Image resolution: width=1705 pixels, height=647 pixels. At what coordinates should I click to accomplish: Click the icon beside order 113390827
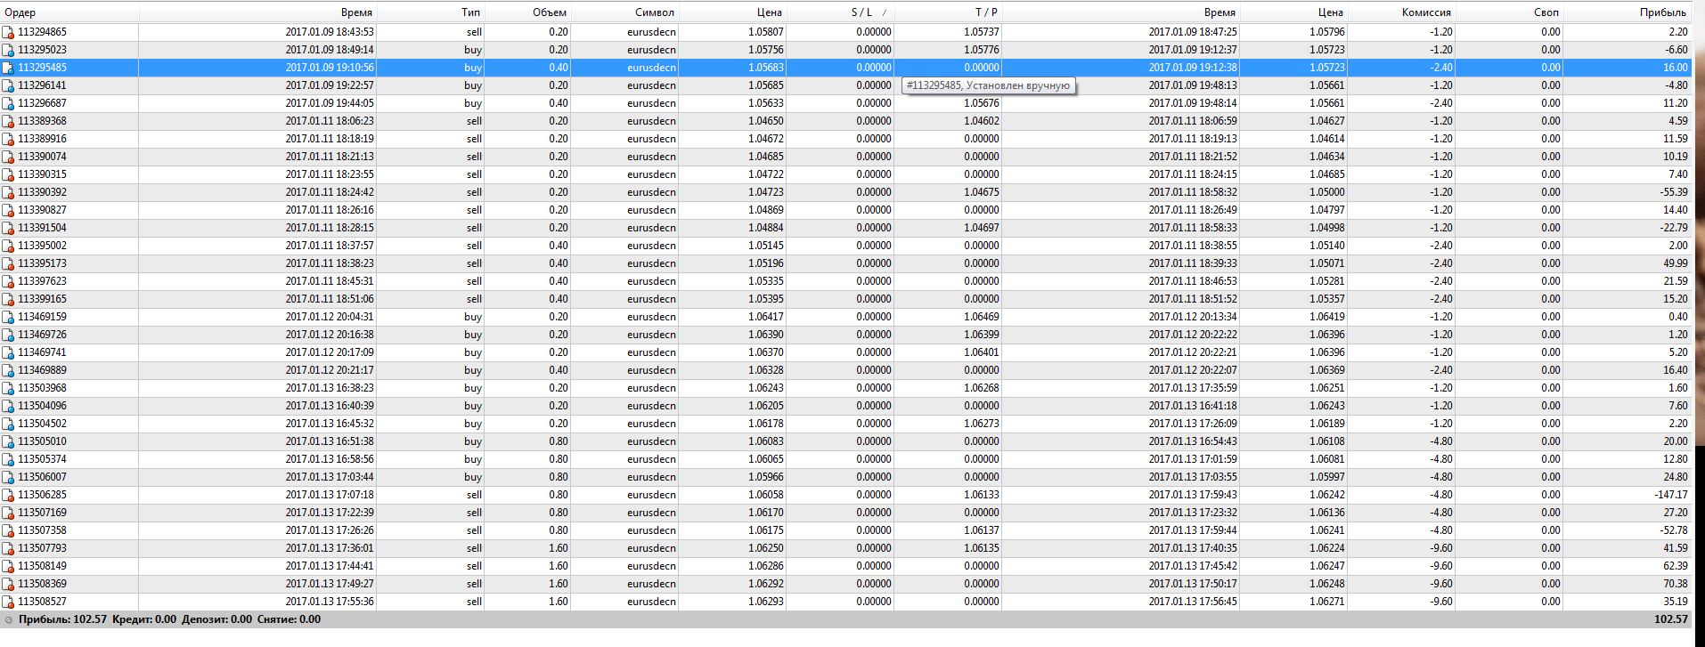coord(8,210)
